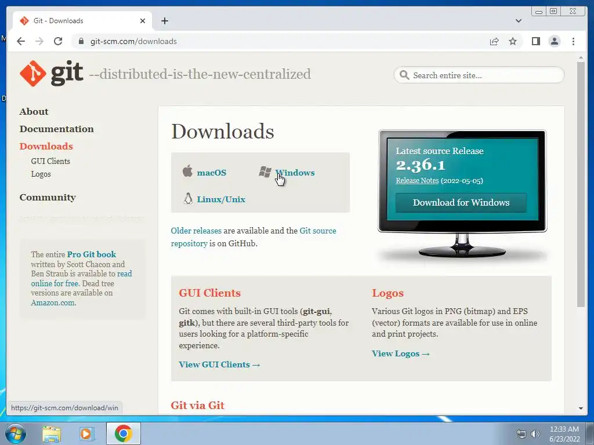The image size is (594, 445).
Task: Click the search magnifier icon on site
Action: point(404,75)
